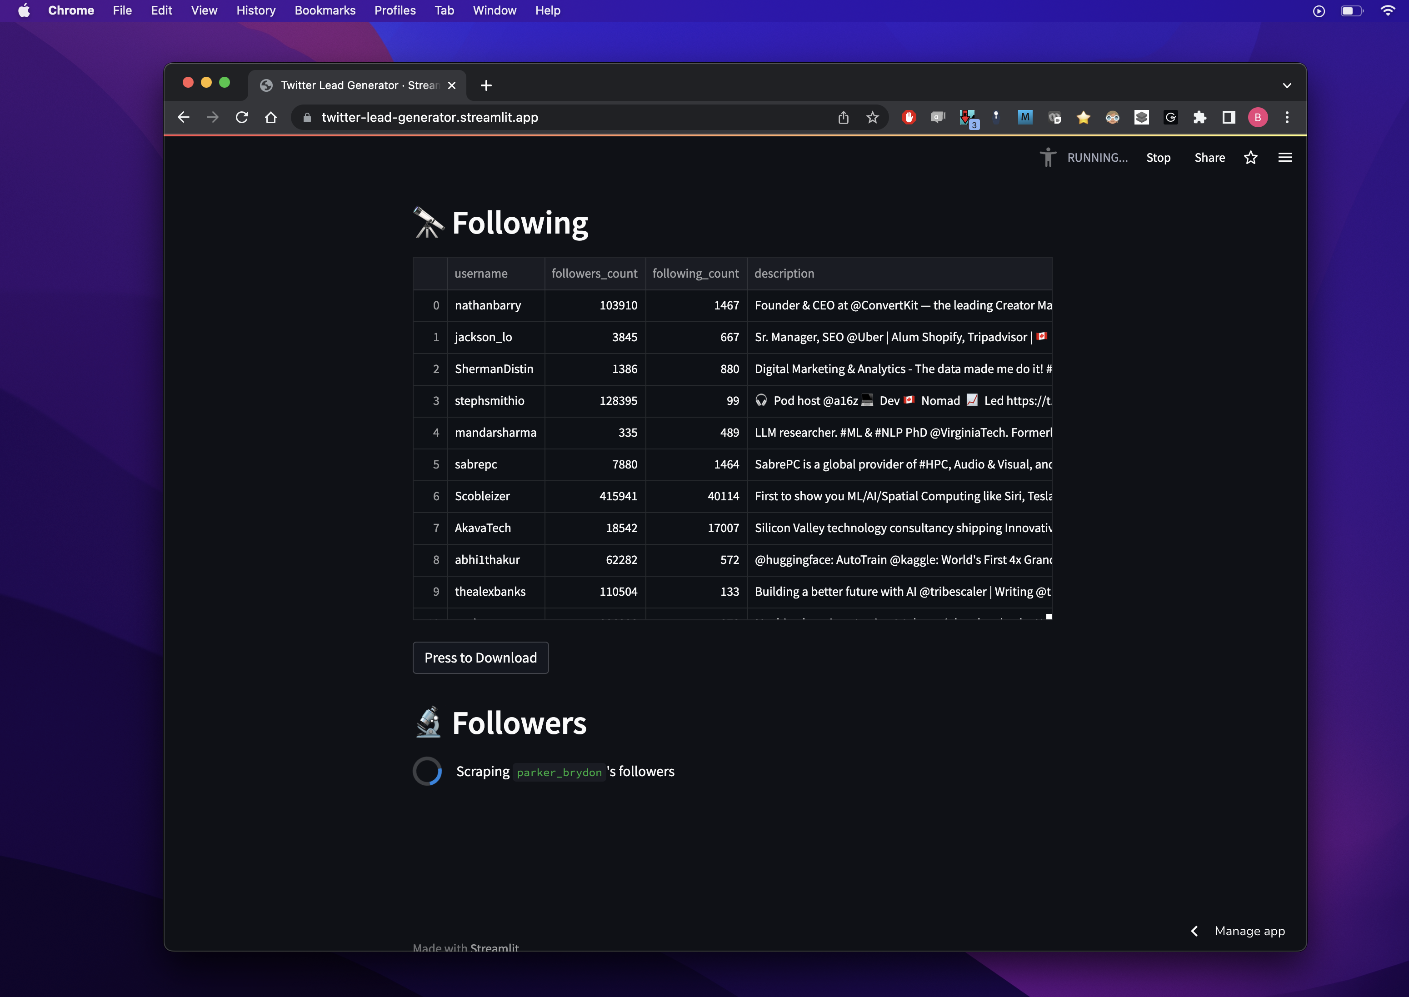The height and width of the screenshot is (997, 1409).
Task: Bookmark this tab with the star icon
Action: 872,117
